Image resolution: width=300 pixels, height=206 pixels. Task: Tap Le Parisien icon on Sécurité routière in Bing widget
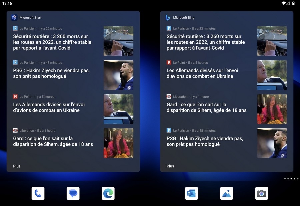click(169, 28)
